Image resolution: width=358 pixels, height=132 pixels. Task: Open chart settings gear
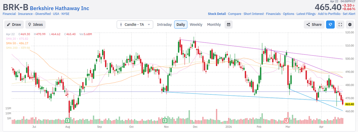pos(349,24)
